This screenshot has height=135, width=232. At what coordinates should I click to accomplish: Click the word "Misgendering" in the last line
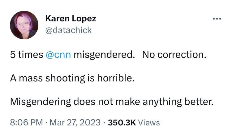click(40, 102)
